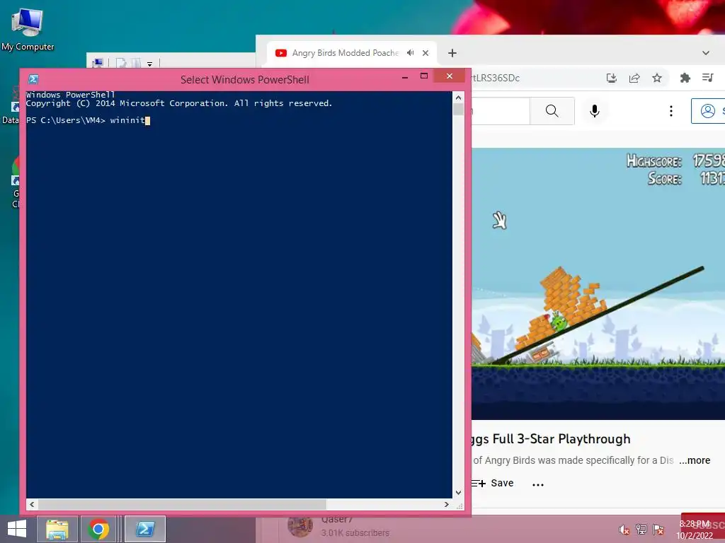This screenshot has width=725, height=543.
Task: Click URL text in Chrome address bar
Action: click(x=495, y=78)
